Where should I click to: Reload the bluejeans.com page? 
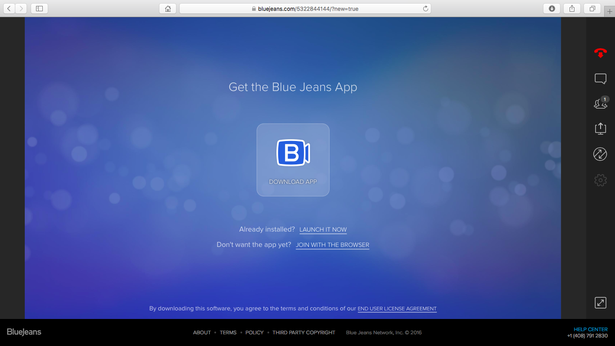pos(425,9)
